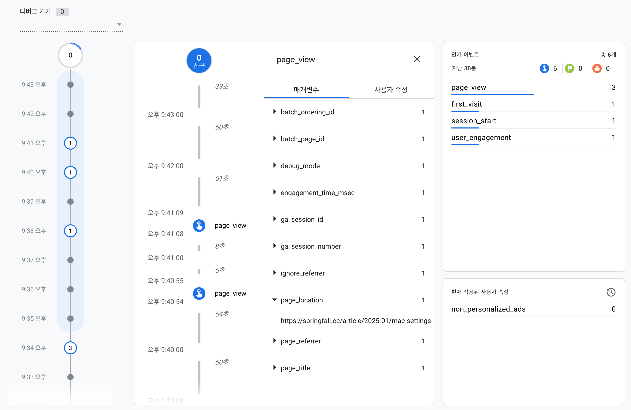
Task: Click the springfall.cc page_location URL value
Action: coord(355,321)
